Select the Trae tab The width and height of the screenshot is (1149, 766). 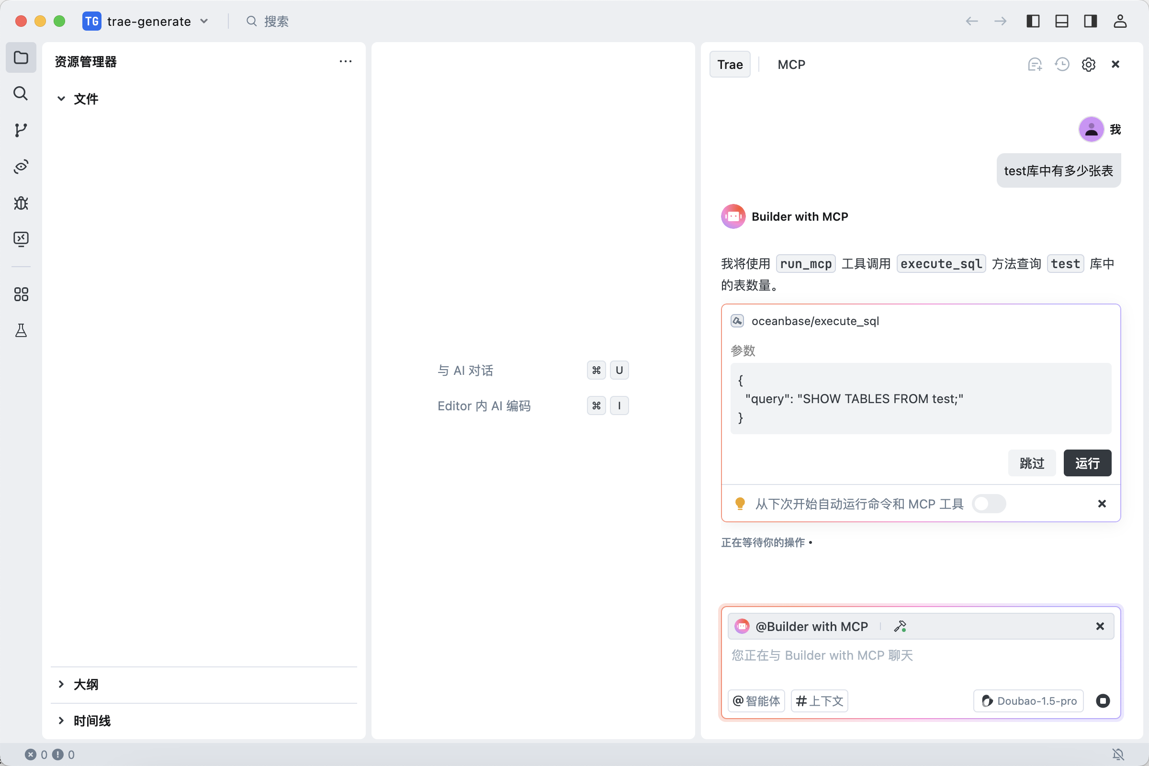pos(730,65)
